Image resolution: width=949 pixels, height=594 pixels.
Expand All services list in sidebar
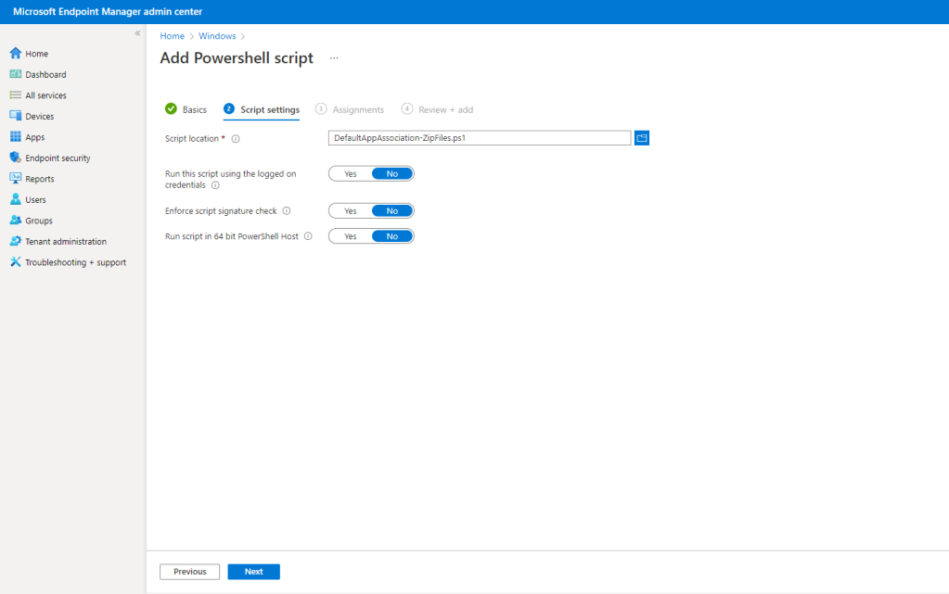(x=45, y=95)
